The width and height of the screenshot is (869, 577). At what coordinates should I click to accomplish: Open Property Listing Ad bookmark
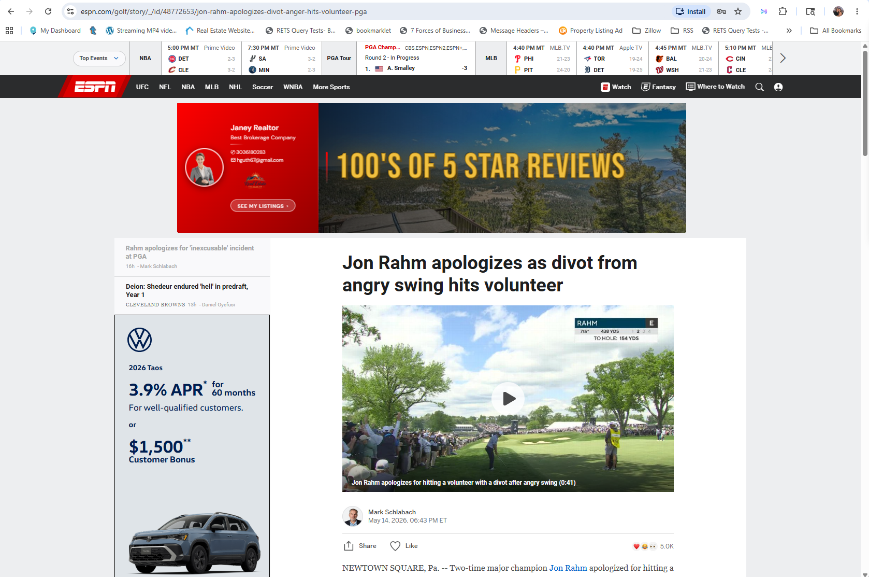[x=590, y=31]
